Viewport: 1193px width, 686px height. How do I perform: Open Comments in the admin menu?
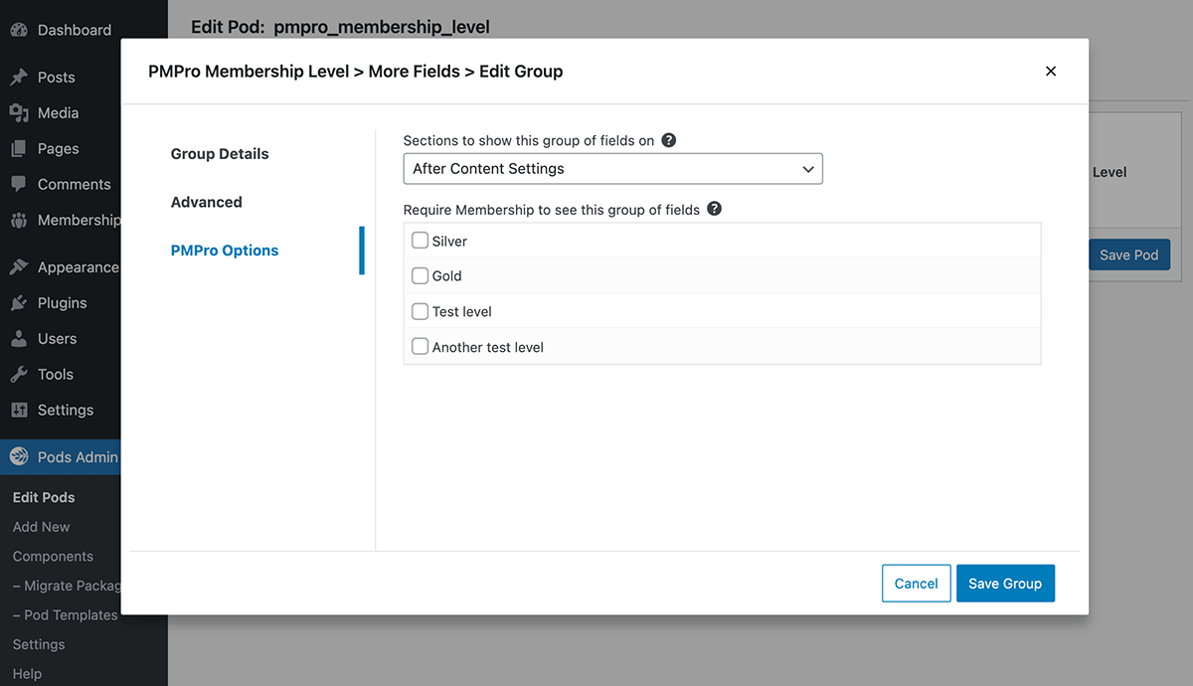tap(74, 184)
